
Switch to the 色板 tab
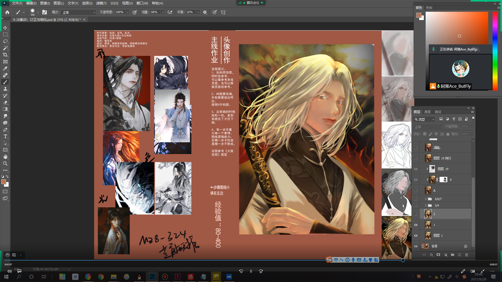pyautogui.click(x=429, y=8)
